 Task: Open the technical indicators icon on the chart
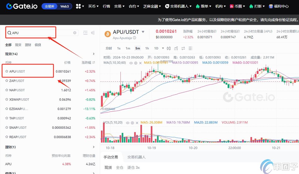click(x=176, y=48)
